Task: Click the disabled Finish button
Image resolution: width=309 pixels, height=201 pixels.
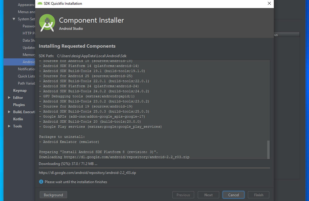Action: pos(259,195)
